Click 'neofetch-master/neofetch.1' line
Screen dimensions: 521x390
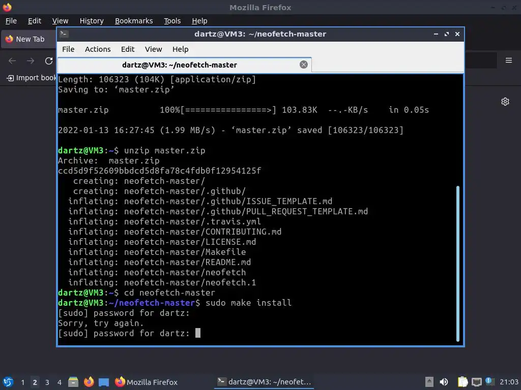pyautogui.click(x=162, y=282)
